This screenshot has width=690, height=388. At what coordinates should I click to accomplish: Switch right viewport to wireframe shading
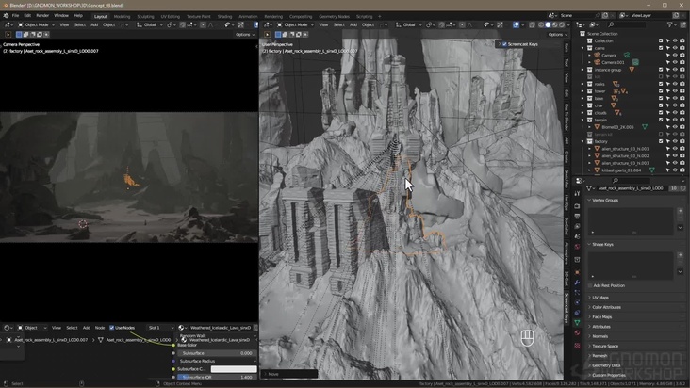[541, 25]
